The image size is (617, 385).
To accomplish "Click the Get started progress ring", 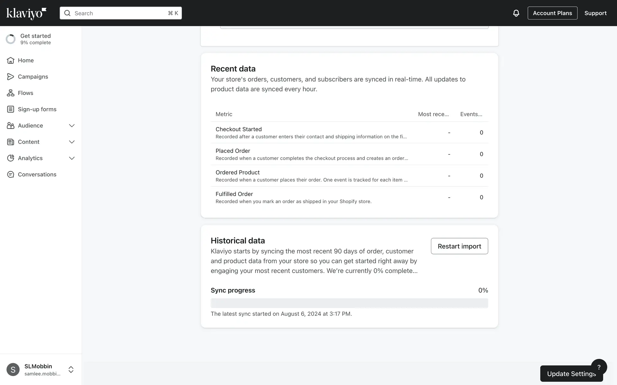I will coord(11,39).
